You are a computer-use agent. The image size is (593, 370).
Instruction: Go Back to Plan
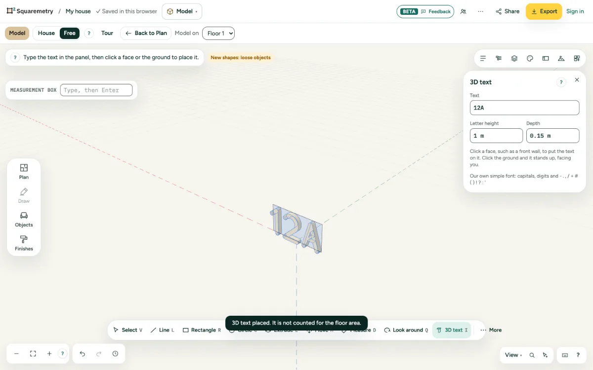pos(146,33)
